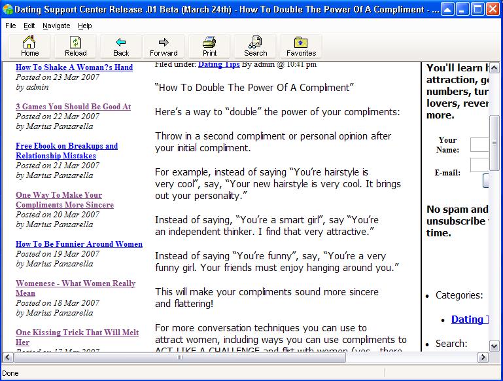Open 'One Kissing Trick That Will Melt Her'

click(x=77, y=337)
